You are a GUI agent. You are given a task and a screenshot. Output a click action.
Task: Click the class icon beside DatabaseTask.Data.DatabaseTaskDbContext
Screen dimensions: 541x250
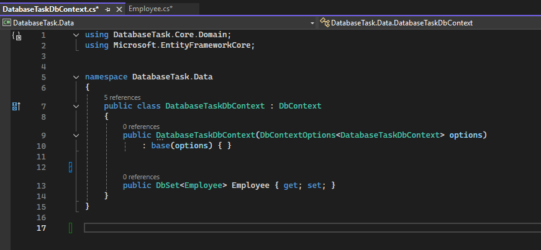pos(324,22)
